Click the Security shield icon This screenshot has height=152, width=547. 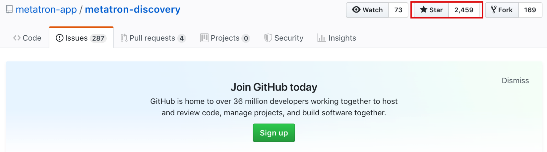pyautogui.click(x=268, y=38)
